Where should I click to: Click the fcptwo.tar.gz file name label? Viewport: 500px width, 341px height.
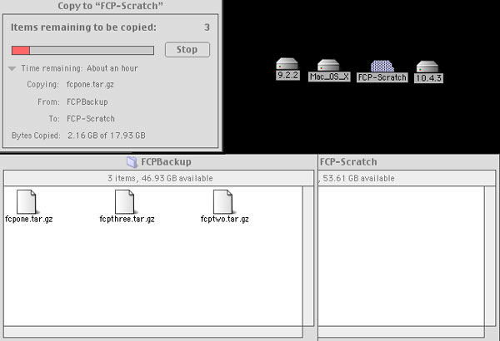[225, 219]
